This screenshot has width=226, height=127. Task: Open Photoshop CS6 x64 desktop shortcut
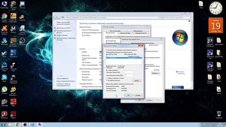tap(210, 67)
